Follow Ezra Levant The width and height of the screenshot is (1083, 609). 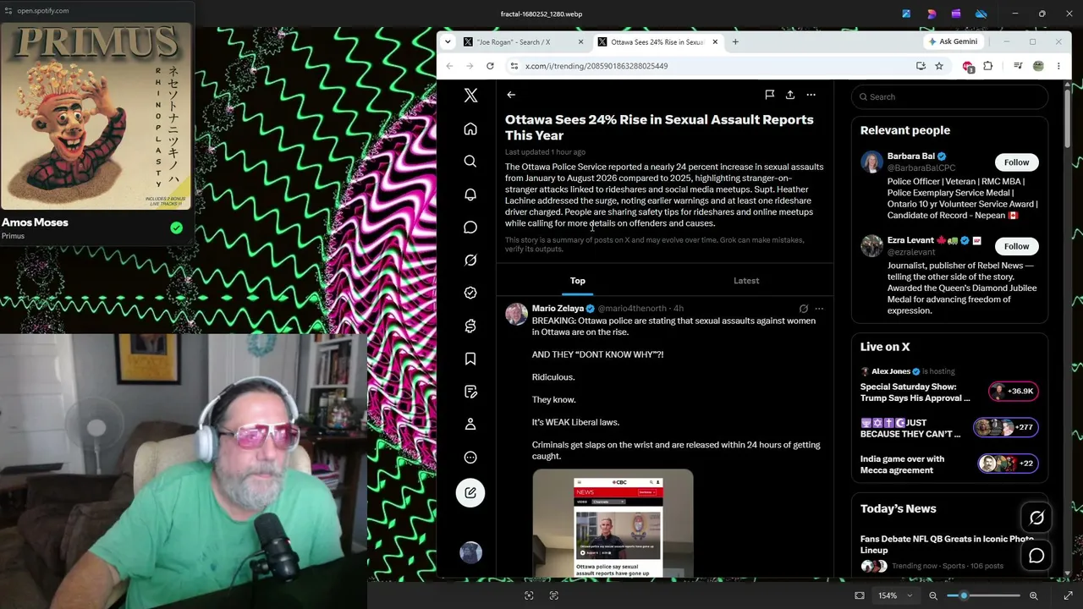(1016, 246)
